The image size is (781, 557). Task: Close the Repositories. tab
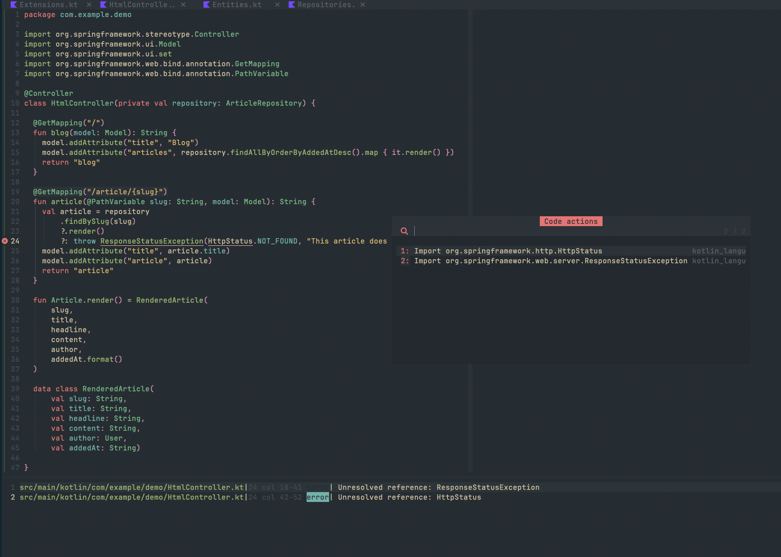(362, 4)
